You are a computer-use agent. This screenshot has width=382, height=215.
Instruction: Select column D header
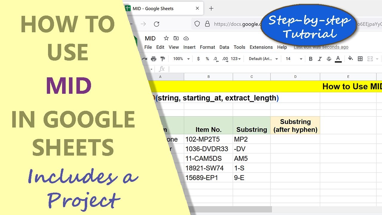click(x=295, y=77)
